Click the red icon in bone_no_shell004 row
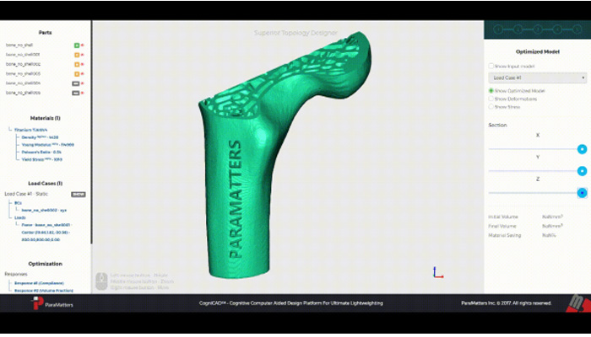The width and height of the screenshot is (591, 337). point(83,83)
